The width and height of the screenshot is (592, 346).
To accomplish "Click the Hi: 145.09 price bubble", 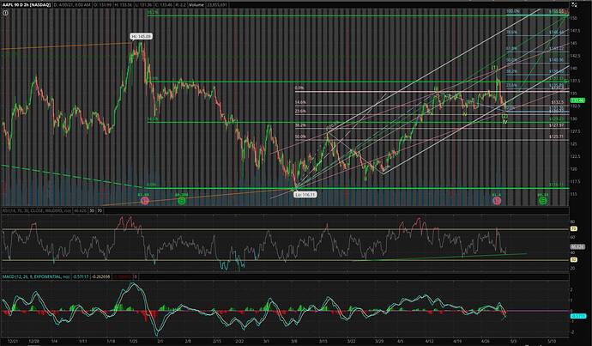I will (x=141, y=36).
